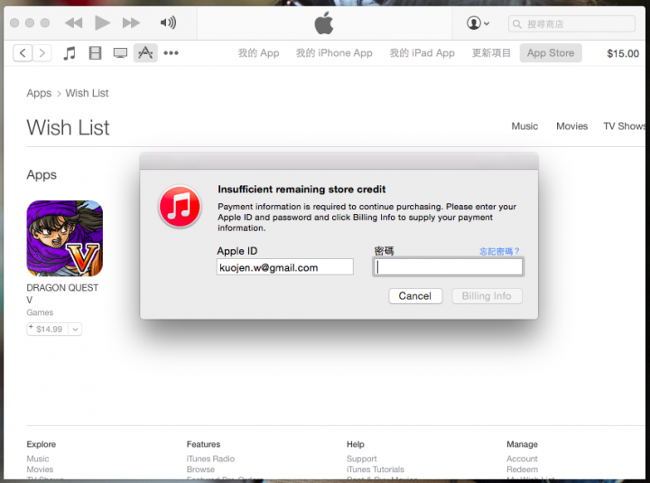Image resolution: width=650 pixels, height=483 pixels.
Task: Open Movies under the Explore footer
Action: [40, 469]
